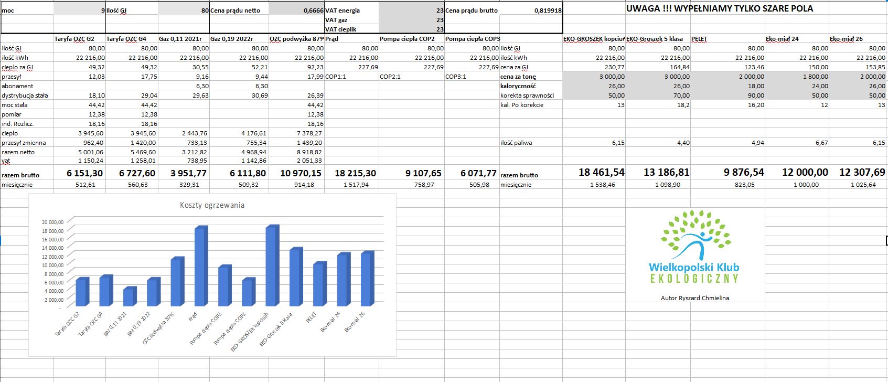Click the razem brutto total 6 727,60
This screenshot has width=888, height=382.
tap(137, 173)
